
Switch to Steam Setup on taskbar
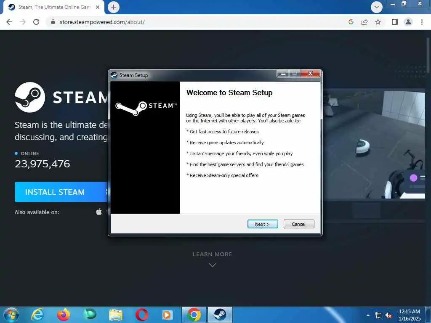[x=220, y=315]
